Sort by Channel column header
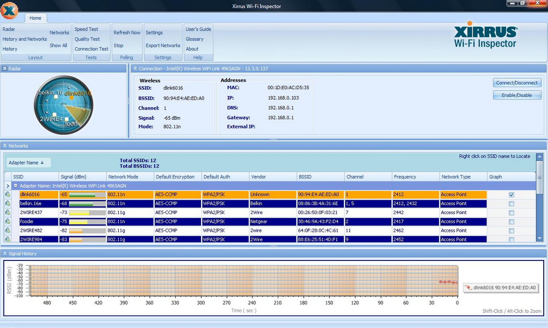This screenshot has height=328, width=548. click(368, 177)
